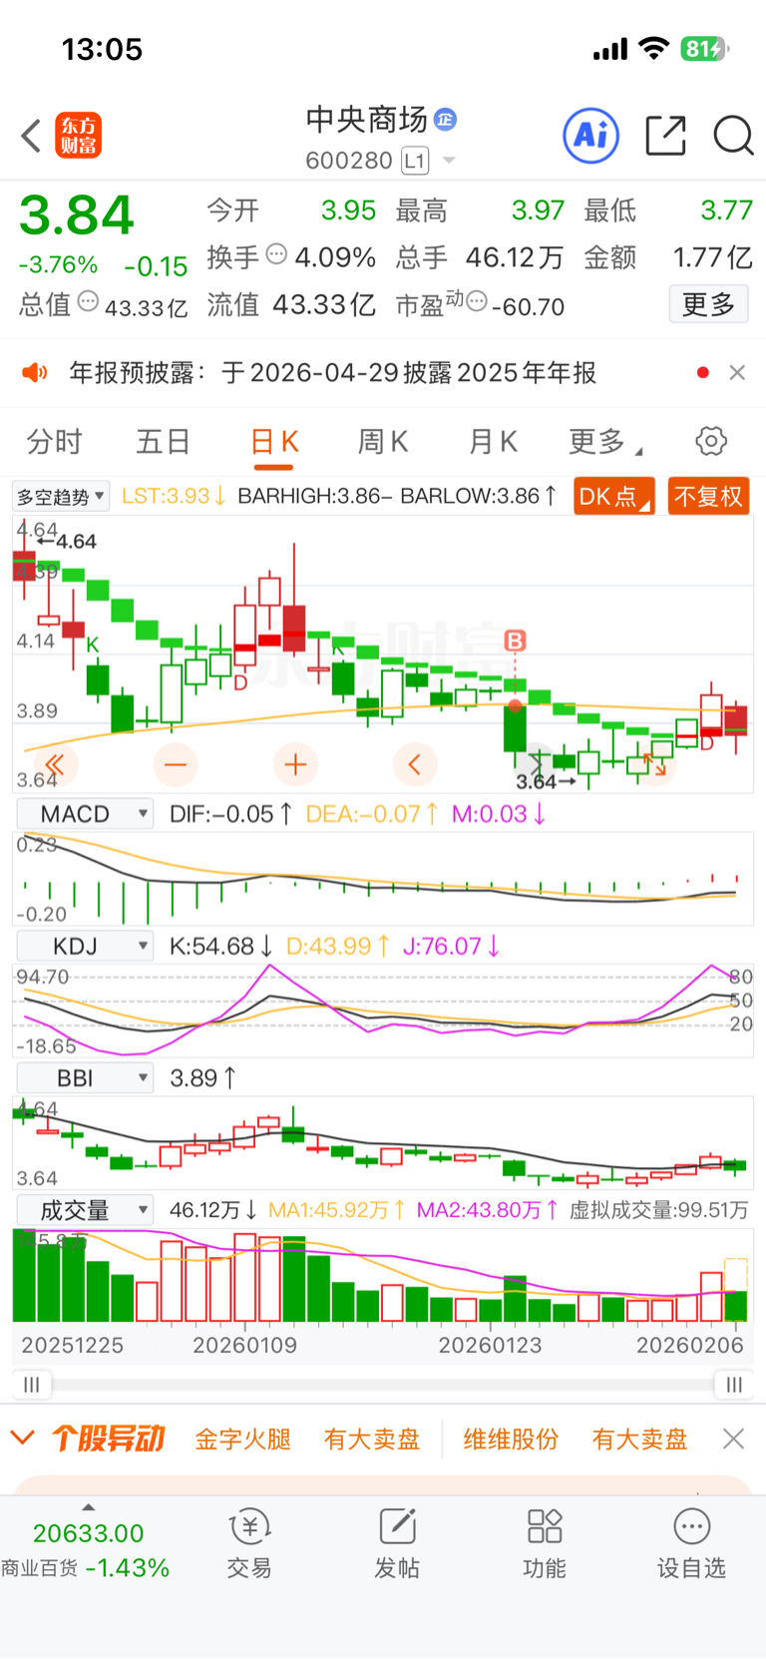766x1659 pixels.
Task: Open the 年报预披露 notice text
Action: tap(332, 373)
